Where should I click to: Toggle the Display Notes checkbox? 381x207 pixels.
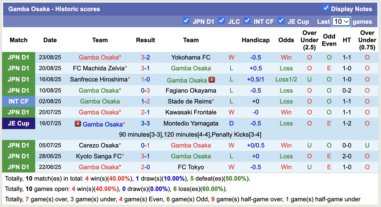pyautogui.click(x=326, y=8)
